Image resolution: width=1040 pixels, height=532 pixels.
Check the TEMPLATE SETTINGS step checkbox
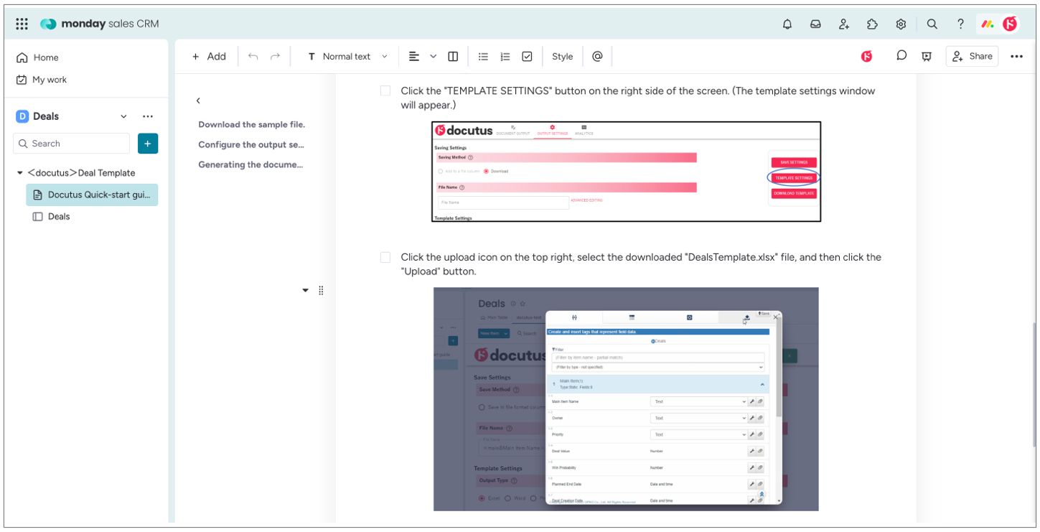pos(385,91)
